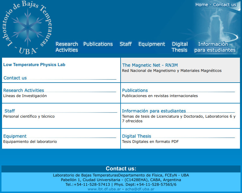Open the Research Activities section heading link
Viewport: 242px width, 193px height.
pyautogui.click(x=24, y=90)
